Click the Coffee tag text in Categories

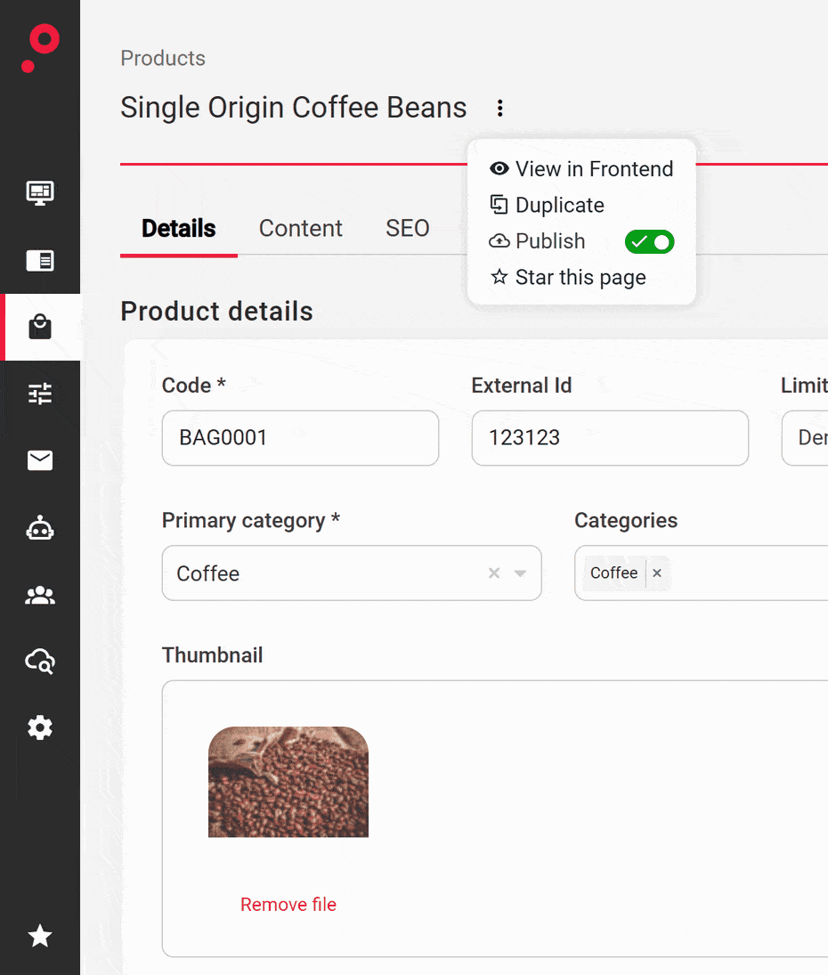(614, 573)
